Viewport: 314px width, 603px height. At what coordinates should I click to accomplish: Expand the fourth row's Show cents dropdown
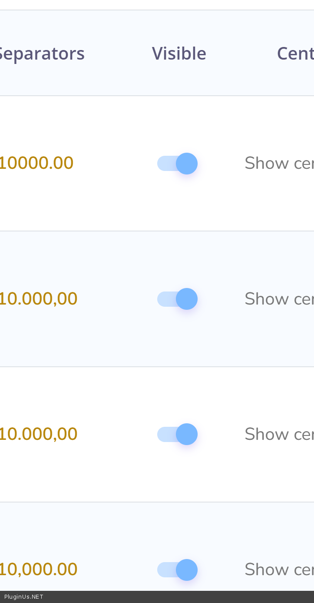(x=279, y=569)
